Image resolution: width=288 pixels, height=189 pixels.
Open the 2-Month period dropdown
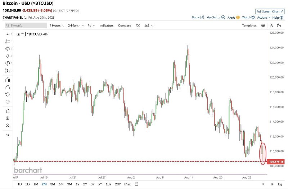pos(76,25)
